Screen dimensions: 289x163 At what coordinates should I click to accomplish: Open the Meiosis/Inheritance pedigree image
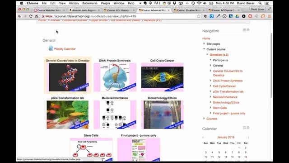pyautogui.click(x=115, y=115)
